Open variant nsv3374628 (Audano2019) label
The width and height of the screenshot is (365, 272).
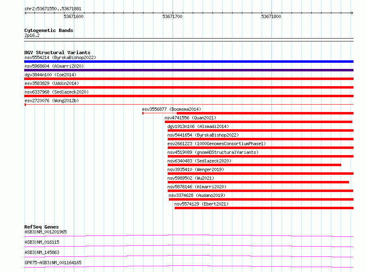click(197, 195)
